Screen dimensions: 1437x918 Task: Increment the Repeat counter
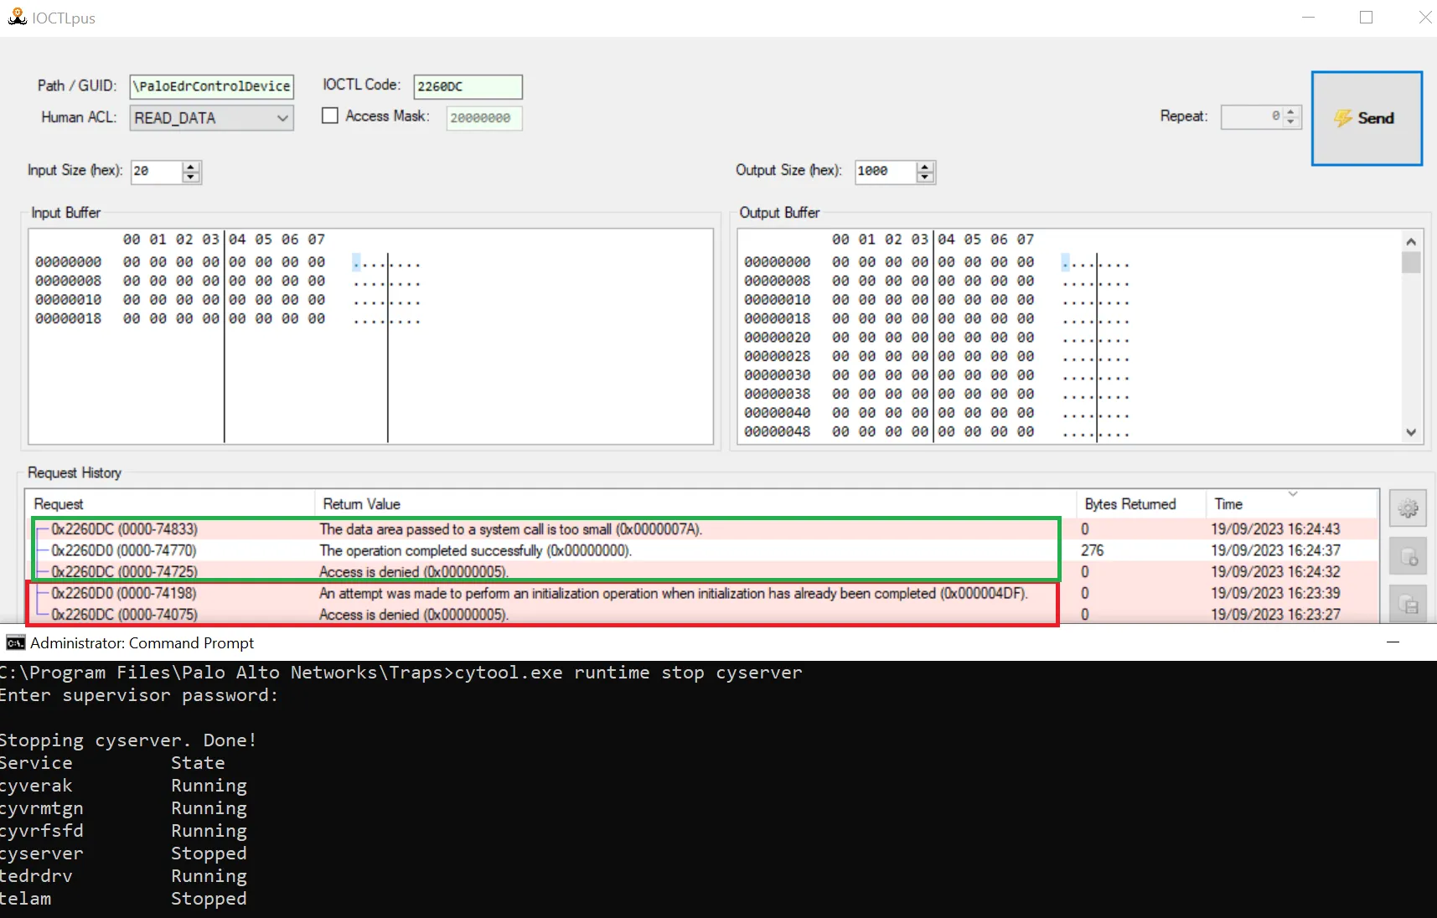(1291, 111)
